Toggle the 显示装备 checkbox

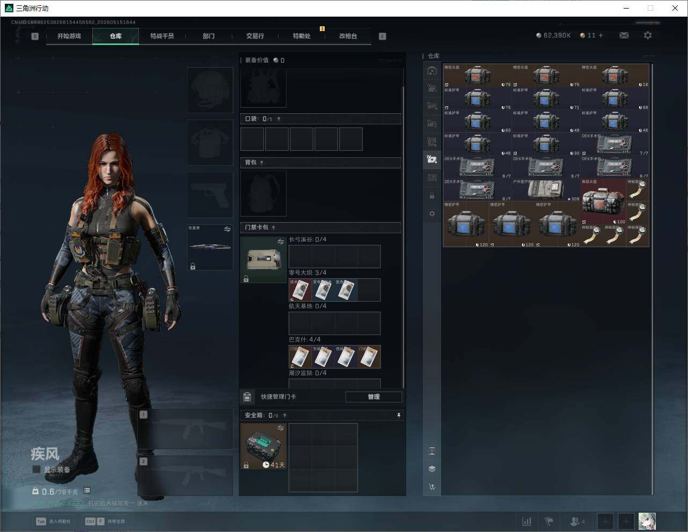pyautogui.click(x=36, y=469)
